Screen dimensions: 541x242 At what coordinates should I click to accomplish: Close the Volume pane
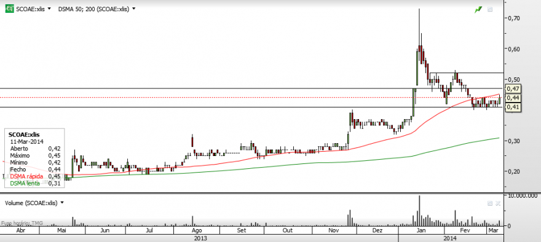tap(497, 203)
